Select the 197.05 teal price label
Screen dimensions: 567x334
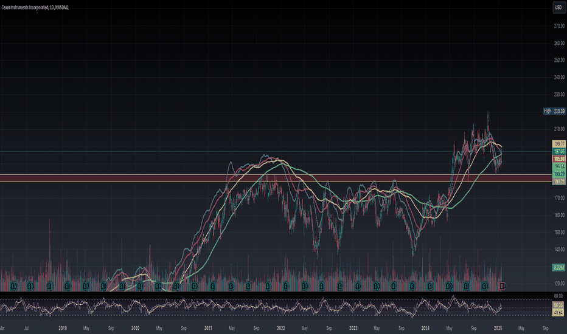559,151
